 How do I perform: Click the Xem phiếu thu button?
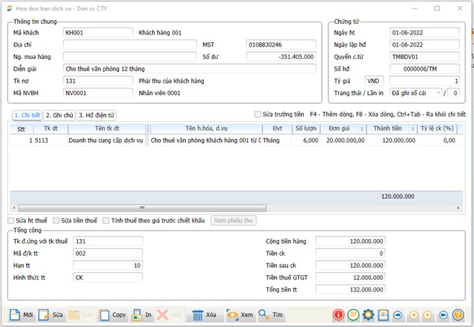(x=233, y=220)
